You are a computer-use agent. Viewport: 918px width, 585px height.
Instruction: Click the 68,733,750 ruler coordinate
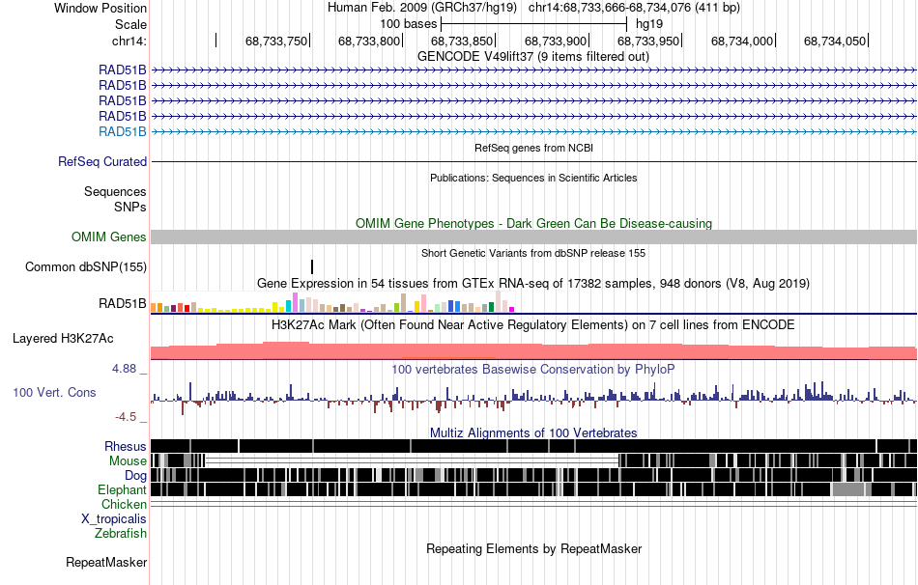point(275,41)
